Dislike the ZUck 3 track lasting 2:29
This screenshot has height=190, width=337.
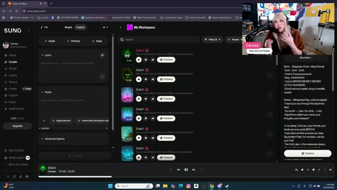point(146,60)
